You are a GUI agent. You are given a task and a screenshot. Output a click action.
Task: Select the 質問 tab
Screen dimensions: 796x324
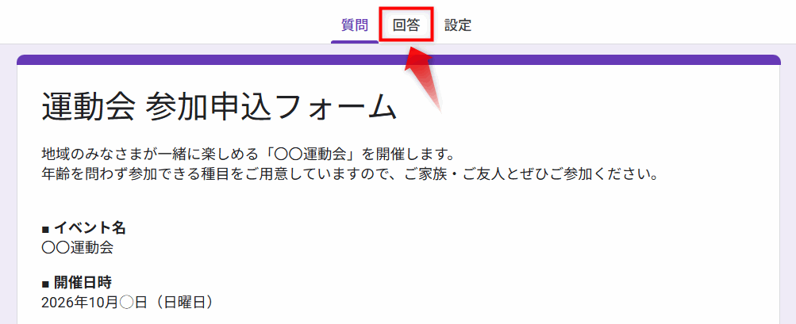click(x=355, y=25)
